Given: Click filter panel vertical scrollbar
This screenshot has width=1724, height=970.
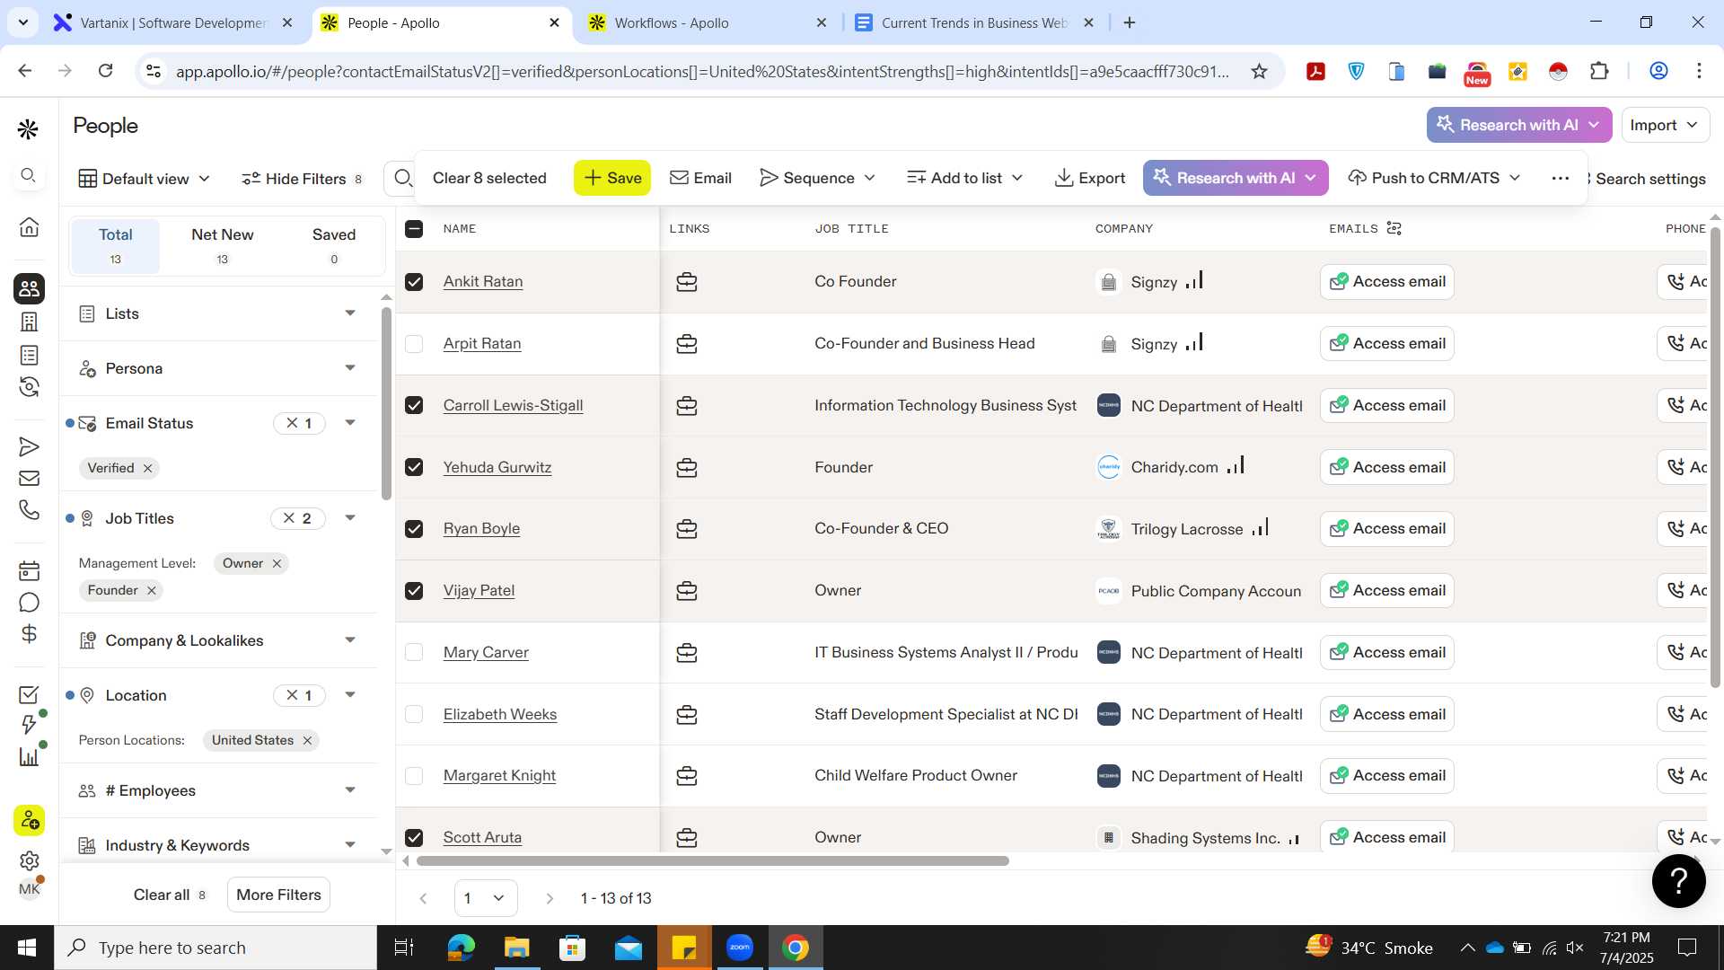Looking at the screenshot, I should pyautogui.click(x=386, y=404).
